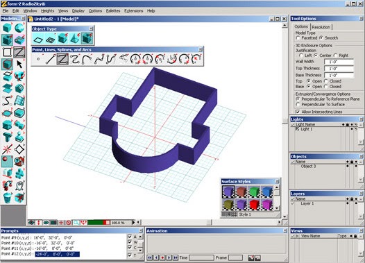Select the rectangle drawing tool
The height and width of the screenshot is (263, 365).
(x=7, y=52)
